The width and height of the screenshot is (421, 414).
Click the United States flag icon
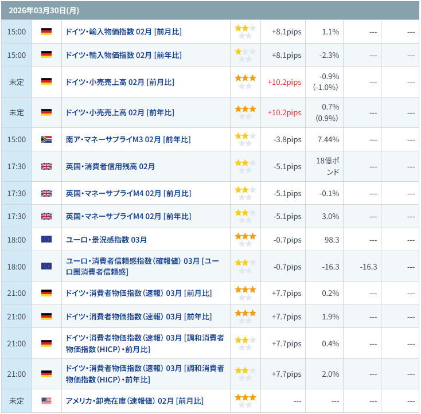click(46, 401)
